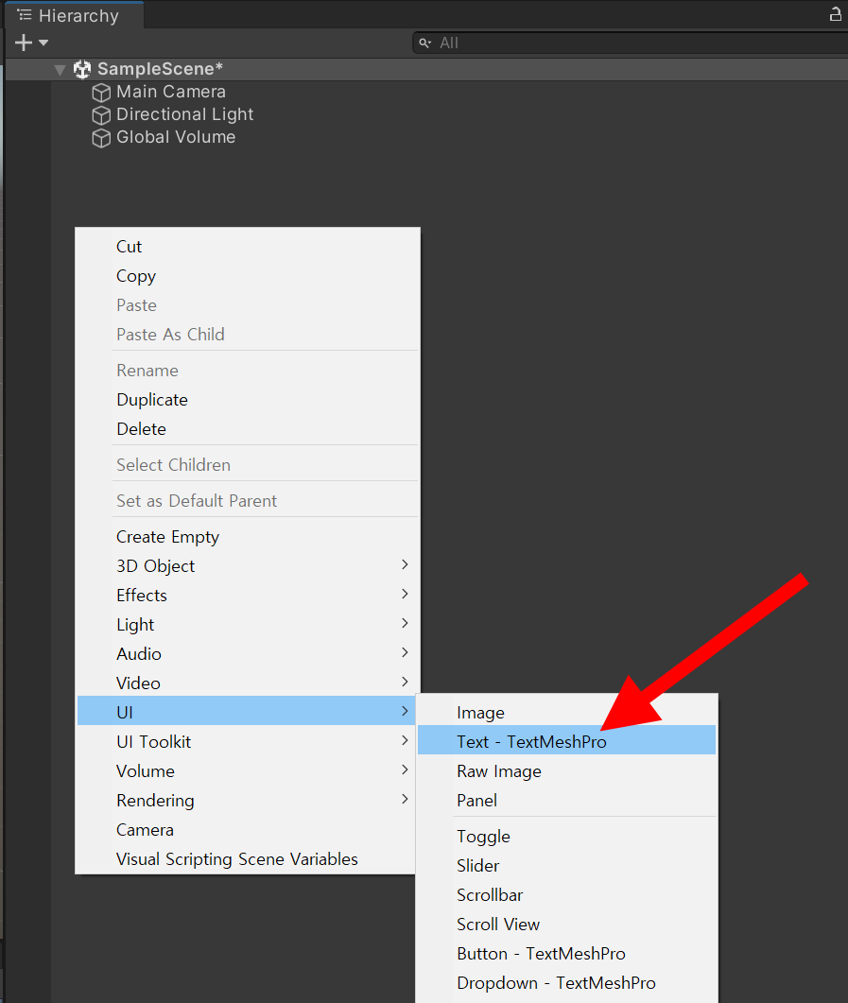Click the Hierarchy panel lock icon
This screenshot has height=1003, width=848.
pyautogui.click(x=835, y=14)
